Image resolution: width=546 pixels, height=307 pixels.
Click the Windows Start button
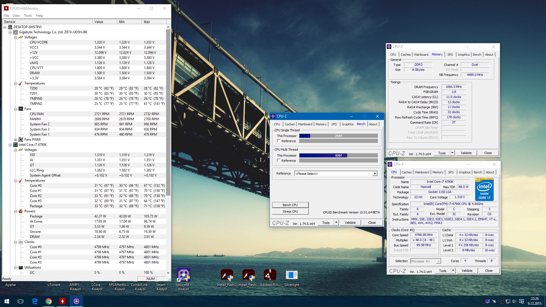pyautogui.click(x=7, y=301)
